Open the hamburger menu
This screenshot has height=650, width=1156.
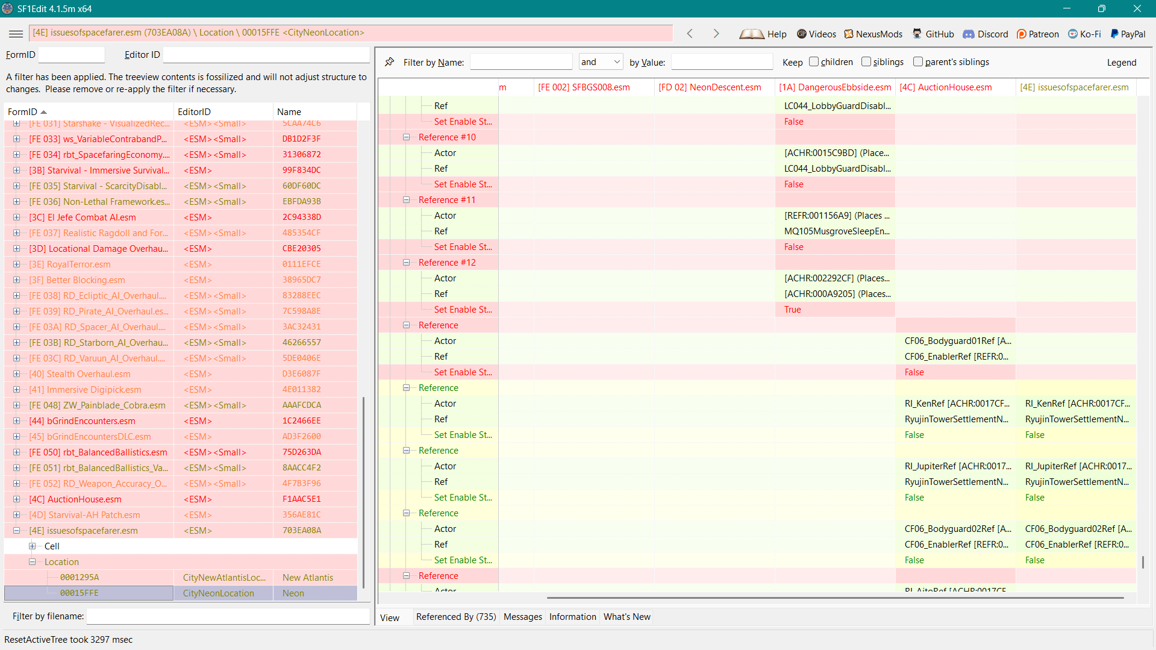pyautogui.click(x=15, y=33)
